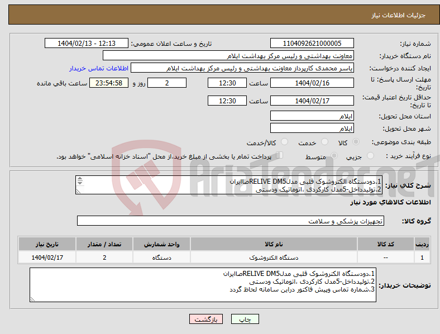This screenshot has height=334, width=440.
Task: Click resize grip of شرح کلی نیاز box
Action: point(78,192)
